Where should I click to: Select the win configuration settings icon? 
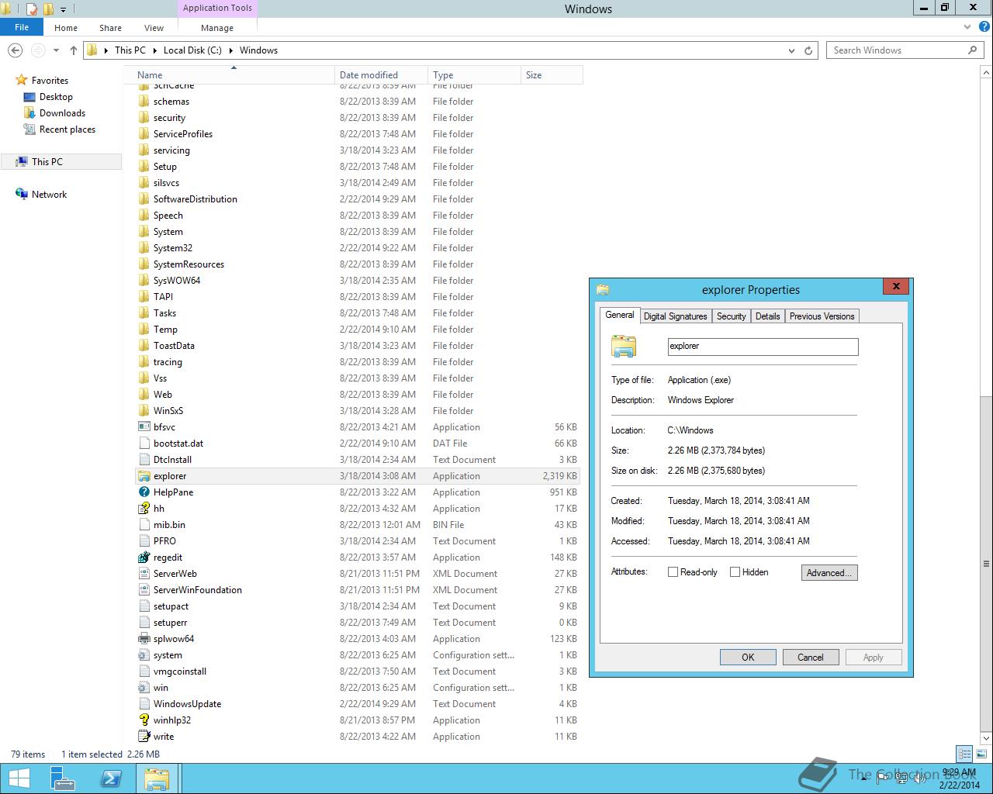tap(144, 688)
